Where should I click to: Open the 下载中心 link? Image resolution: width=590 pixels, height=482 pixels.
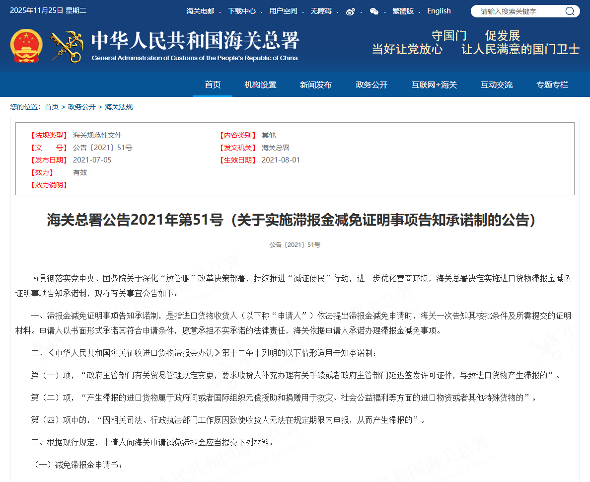point(242,11)
